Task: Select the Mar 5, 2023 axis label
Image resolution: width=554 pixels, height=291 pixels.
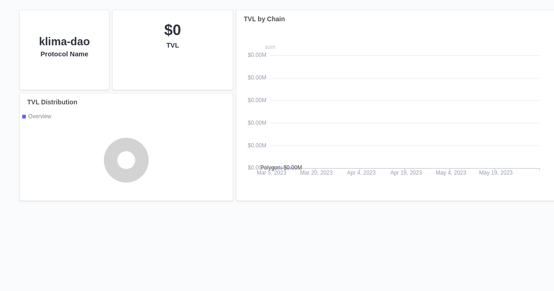Action: 271,173
